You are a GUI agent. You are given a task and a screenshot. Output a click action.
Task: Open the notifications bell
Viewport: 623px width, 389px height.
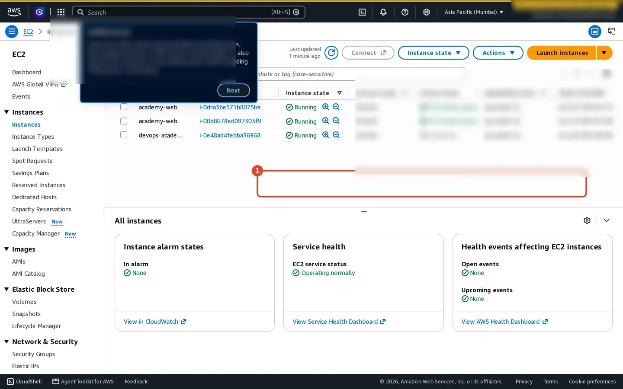coord(383,12)
